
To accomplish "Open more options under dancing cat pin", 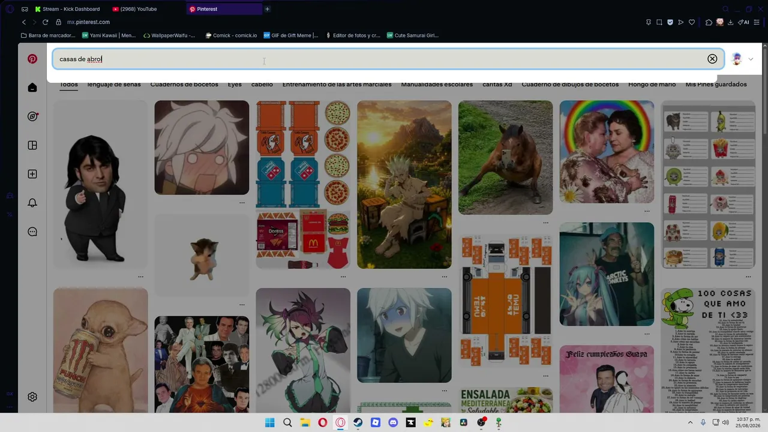I will coord(242,305).
